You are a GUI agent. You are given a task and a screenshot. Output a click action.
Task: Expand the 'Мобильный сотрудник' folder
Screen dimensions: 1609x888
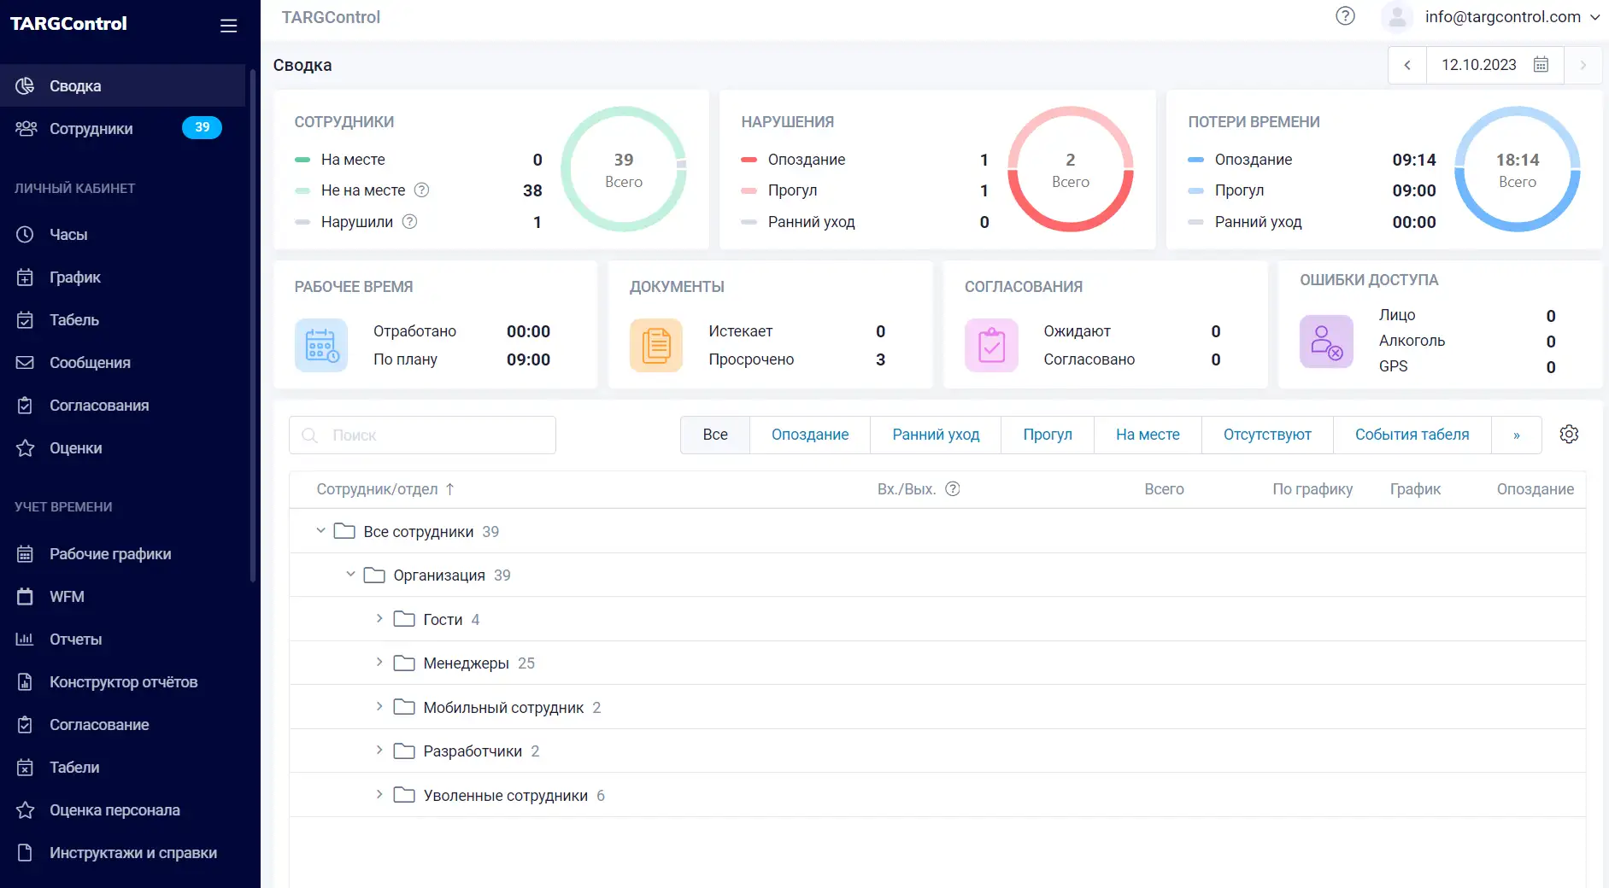(x=379, y=707)
